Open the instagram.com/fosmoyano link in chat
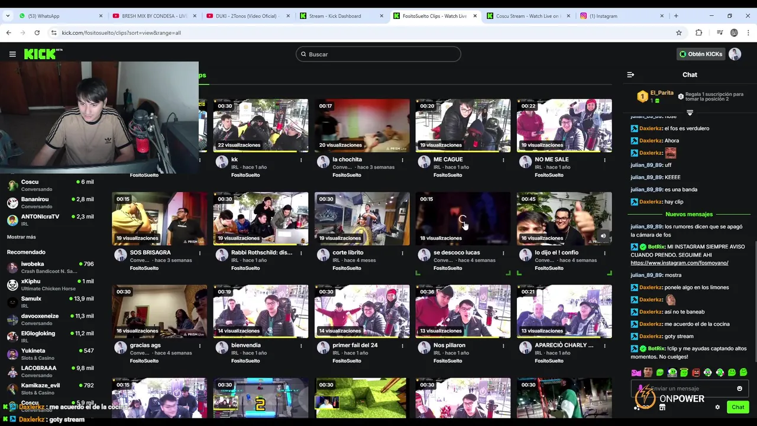This screenshot has height=426, width=757. (x=680, y=263)
